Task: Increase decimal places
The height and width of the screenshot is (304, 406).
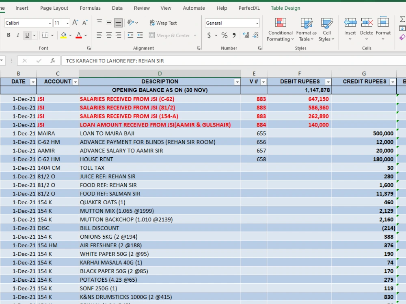Action: (x=246, y=35)
